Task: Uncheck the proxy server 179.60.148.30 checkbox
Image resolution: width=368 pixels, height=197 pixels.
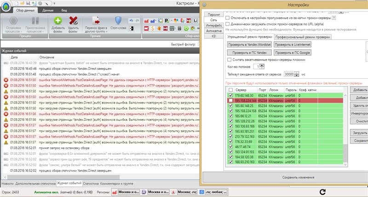Action: point(230,95)
